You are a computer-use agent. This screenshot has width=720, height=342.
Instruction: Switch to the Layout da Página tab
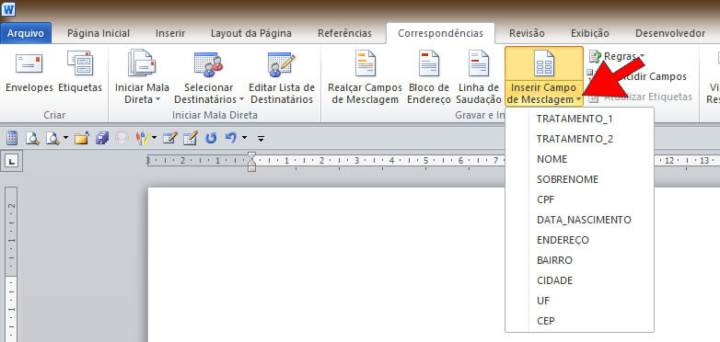point(251,33)
